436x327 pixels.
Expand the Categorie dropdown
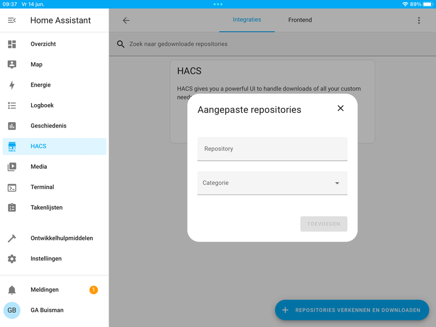pyautogui.click(x=272, y=183)
